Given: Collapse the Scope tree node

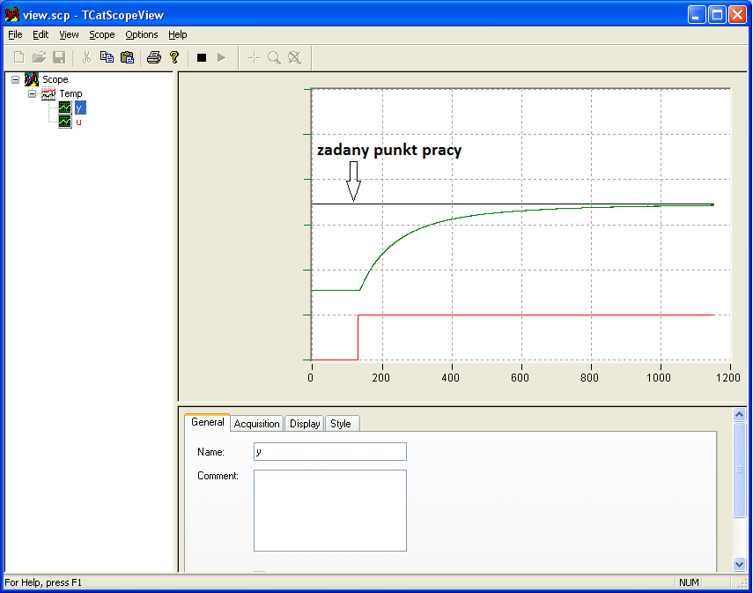Looking at the screenshot, I should (x=15, y=79).
